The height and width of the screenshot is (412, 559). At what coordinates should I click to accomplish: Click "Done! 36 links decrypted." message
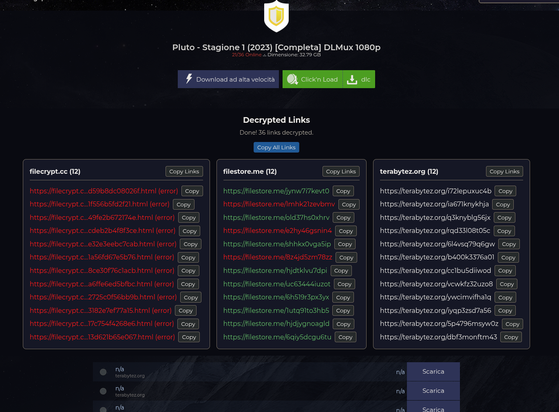pos(276,132)
